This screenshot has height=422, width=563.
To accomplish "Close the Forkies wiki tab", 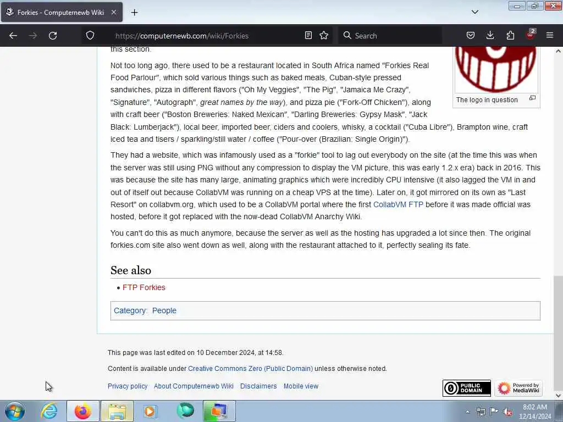I will click(x=113, y=12).
